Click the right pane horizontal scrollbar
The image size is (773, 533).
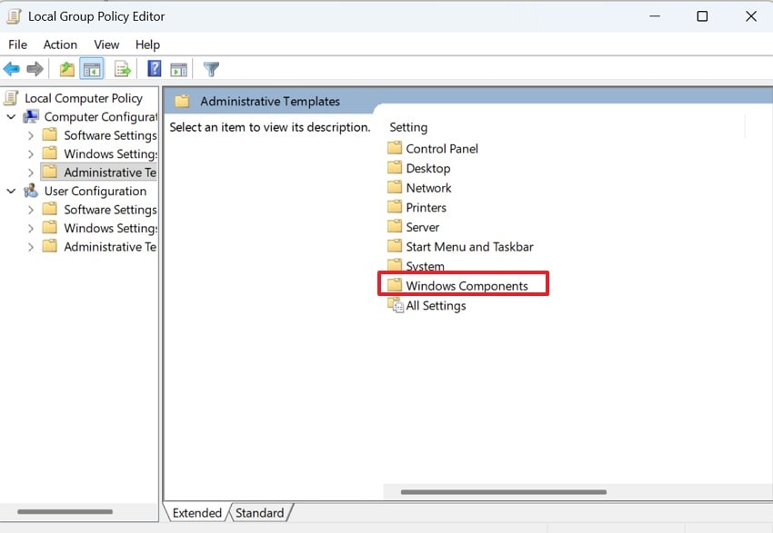click(x=503, y=491)
